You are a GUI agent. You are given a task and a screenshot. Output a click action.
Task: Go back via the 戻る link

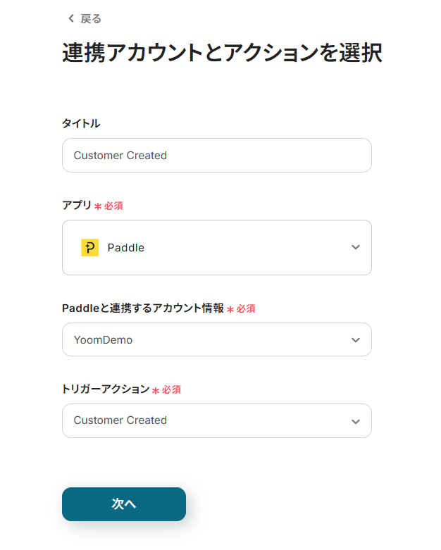pos(90,18)
